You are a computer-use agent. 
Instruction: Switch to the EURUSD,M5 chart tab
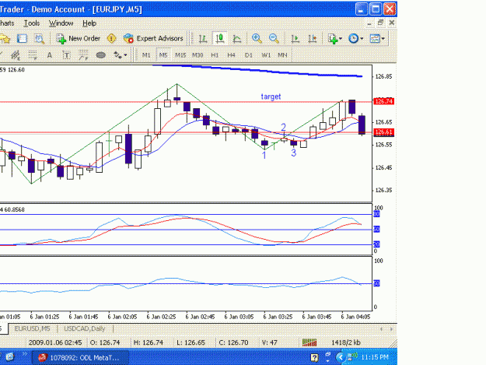click(33, 328)
